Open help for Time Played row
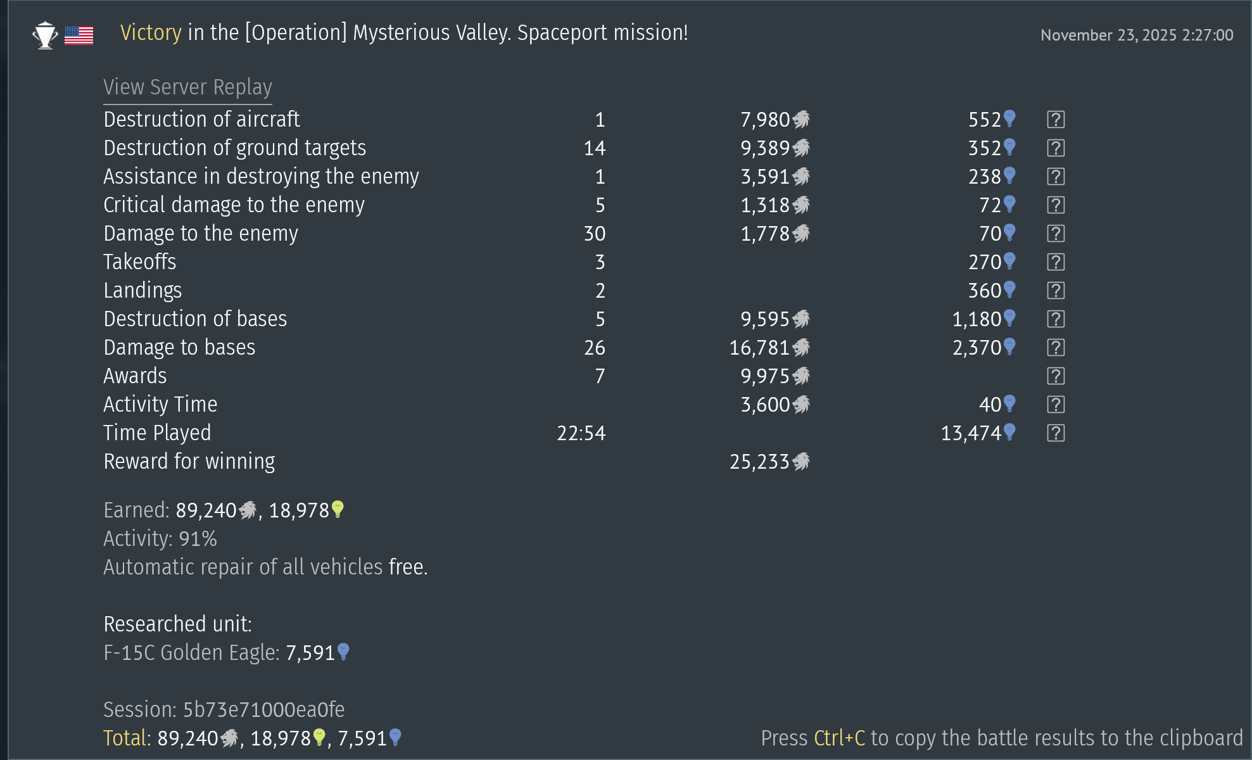 [1055, 433]
